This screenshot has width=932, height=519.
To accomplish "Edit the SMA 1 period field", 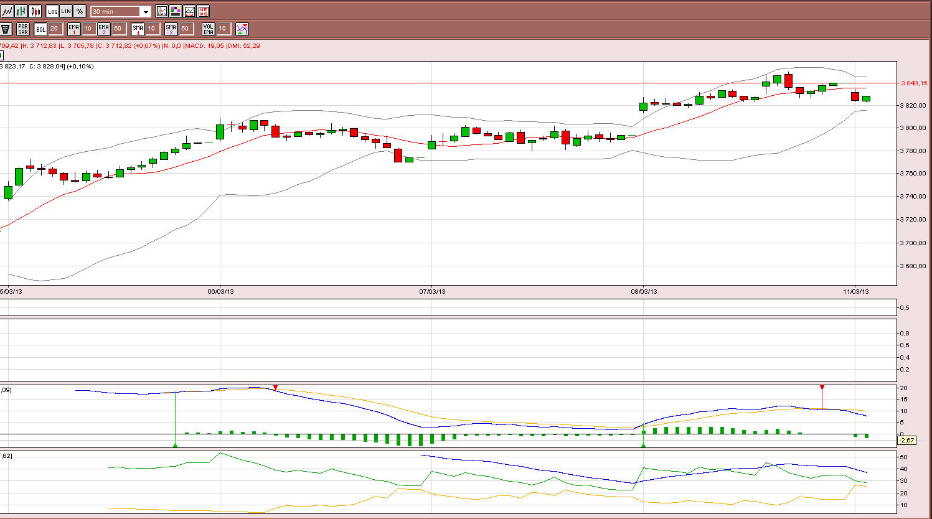I will pos(152,29).
